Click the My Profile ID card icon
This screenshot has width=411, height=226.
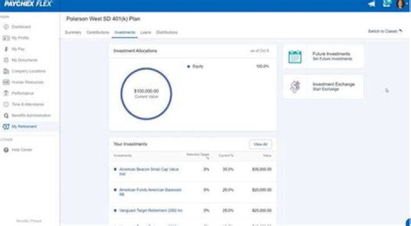tap(6, 38)
